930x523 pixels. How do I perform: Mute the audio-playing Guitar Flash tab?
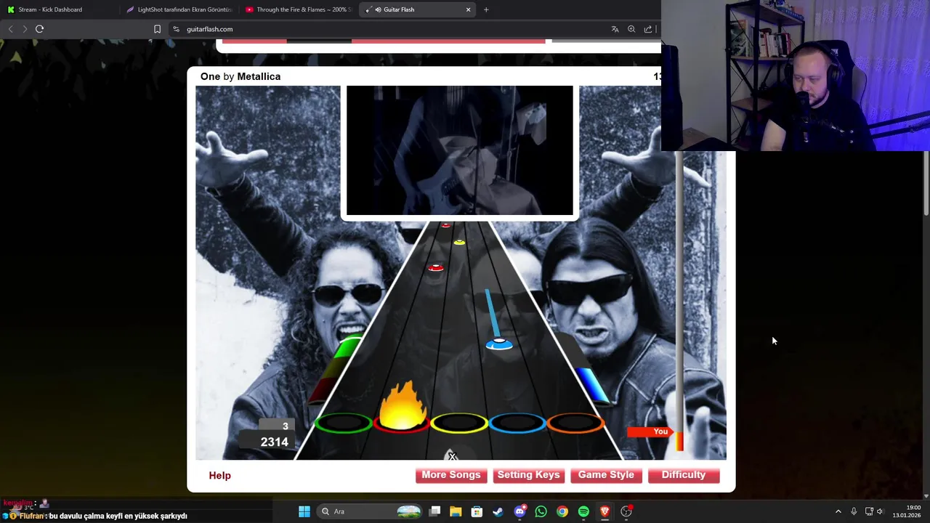pyautogui.click(x=379, y=9)
